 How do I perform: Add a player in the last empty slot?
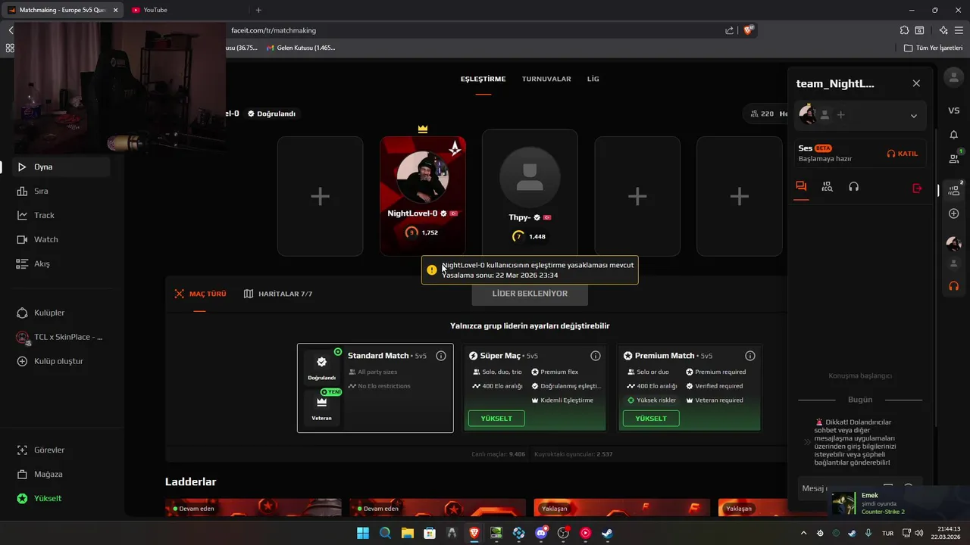739,196
